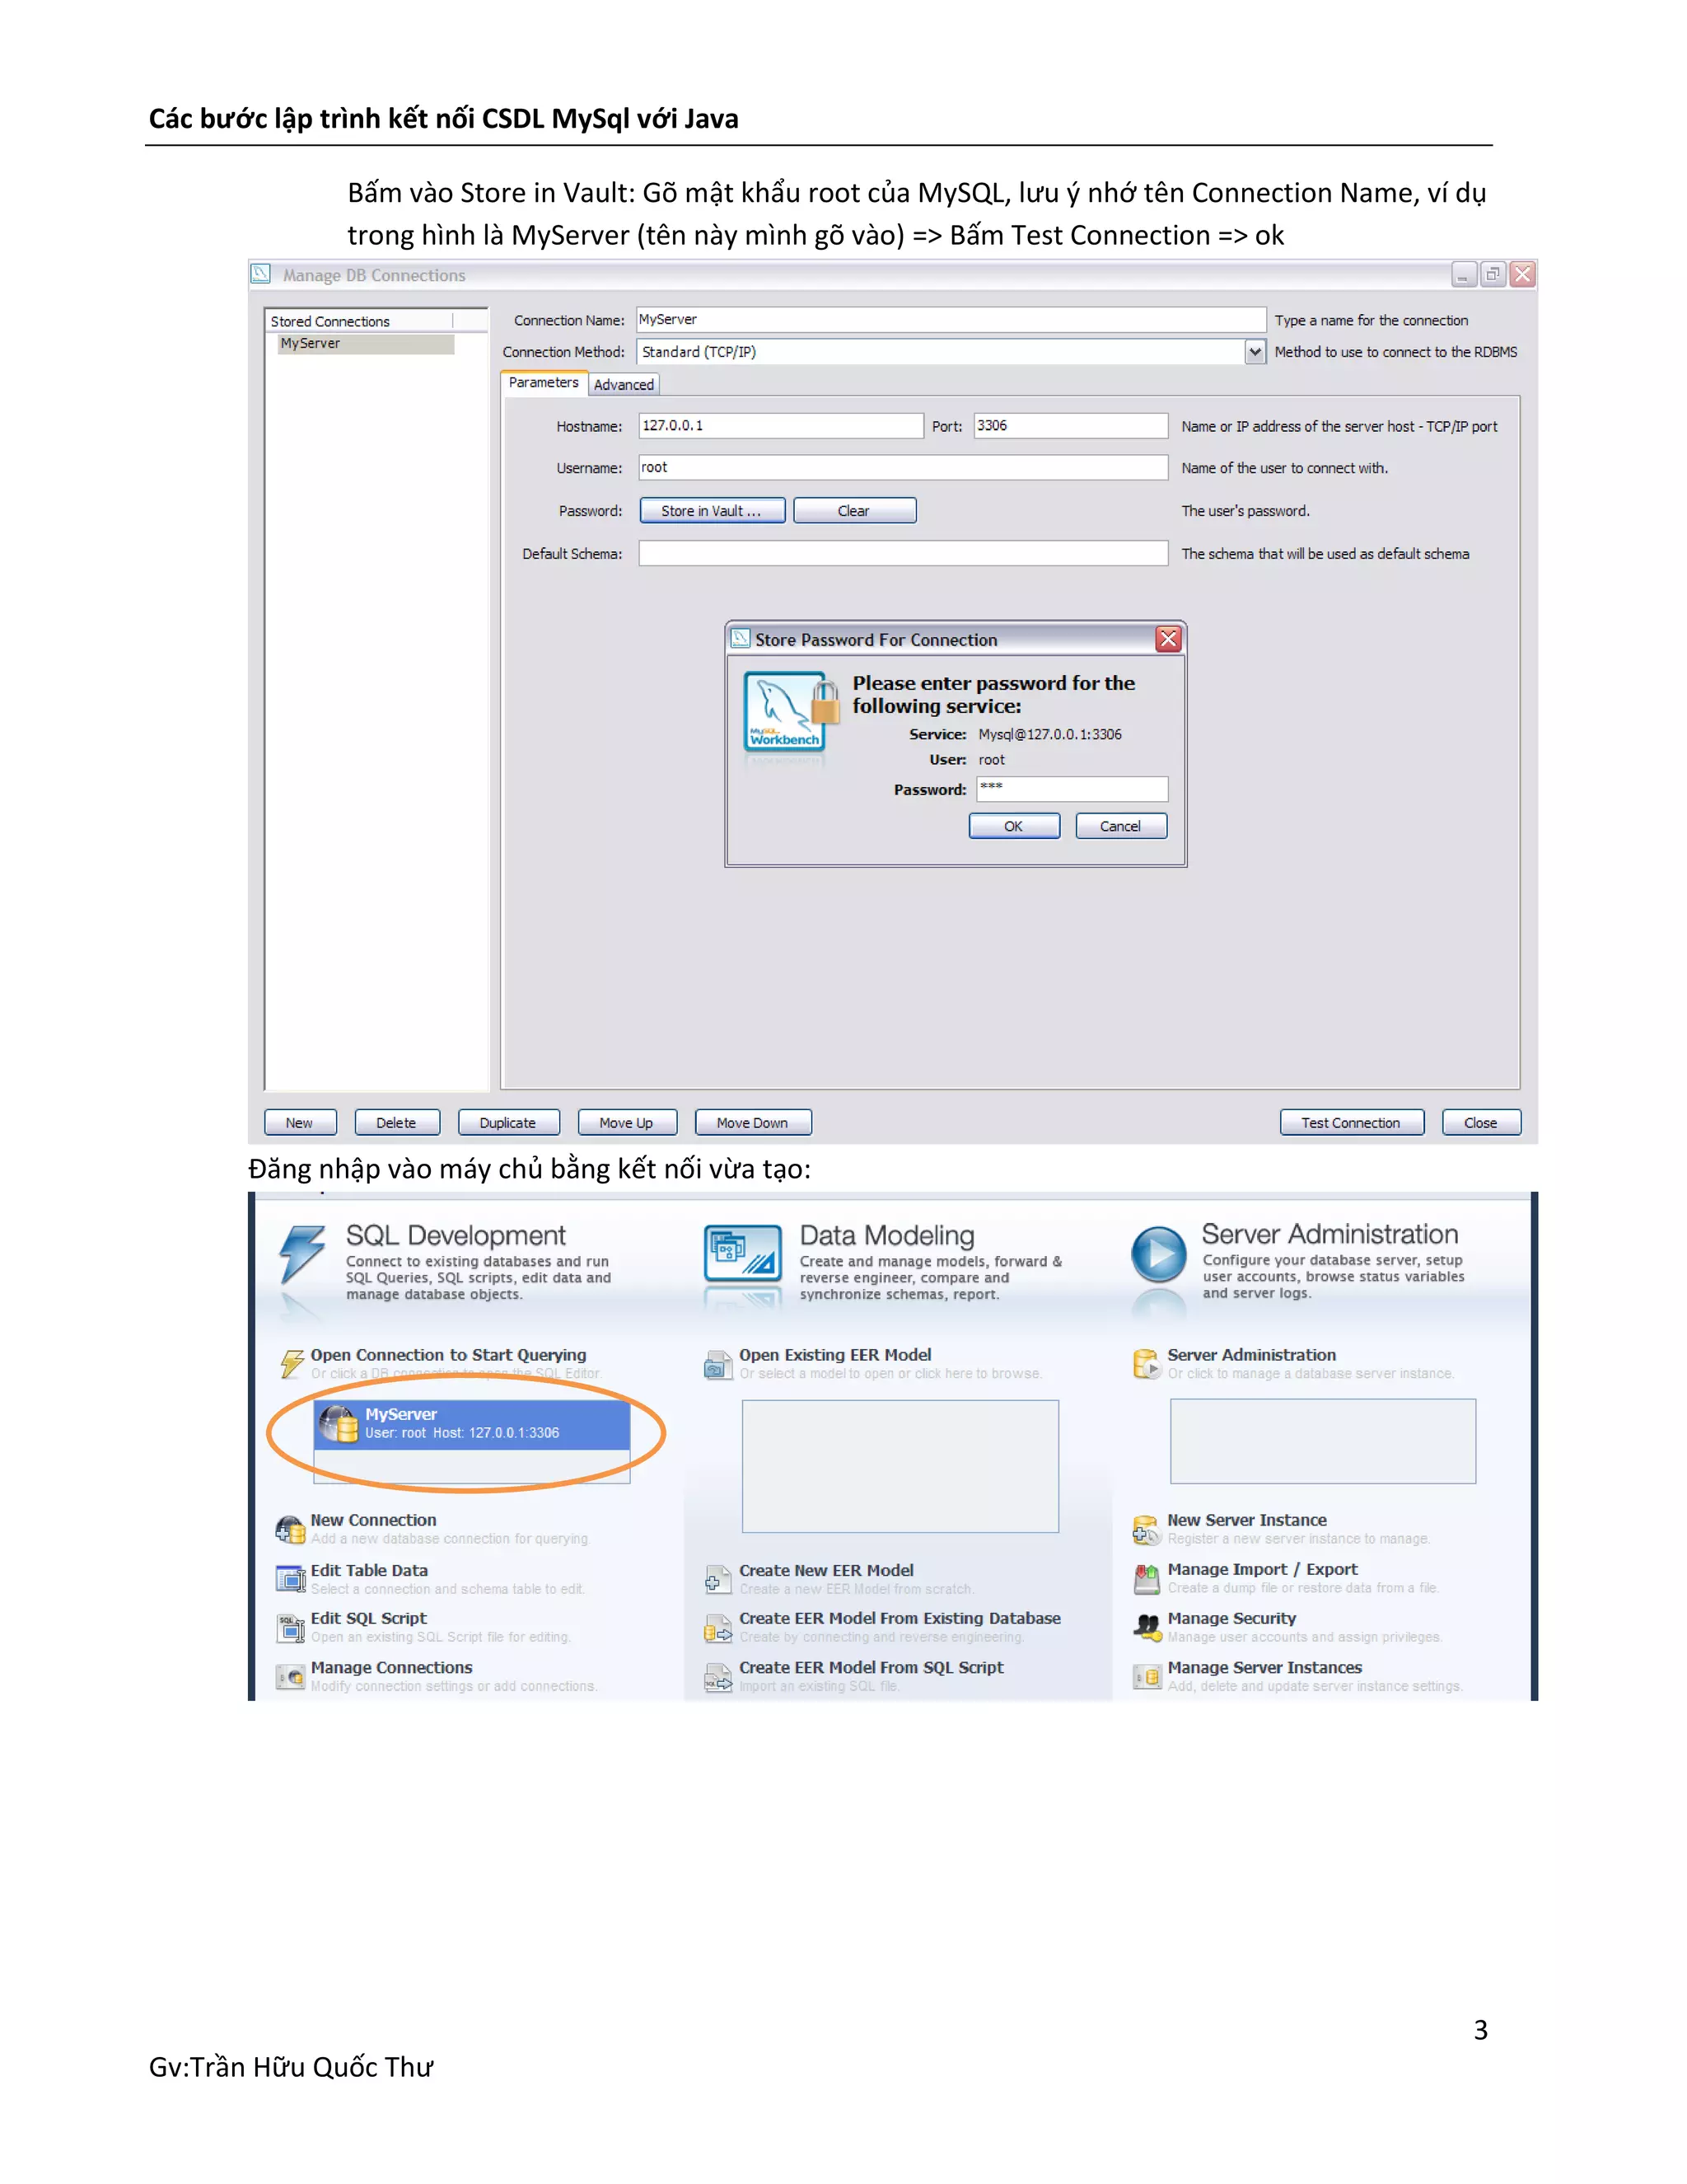Image resolution: width=1687 pixels, height=2184 pixels.
Task: Click Create EER Model From SQL Script icon
Action: pyautogui.click(x=717, y=1676)
